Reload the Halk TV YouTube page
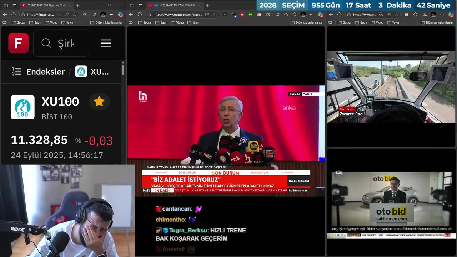 140,15
